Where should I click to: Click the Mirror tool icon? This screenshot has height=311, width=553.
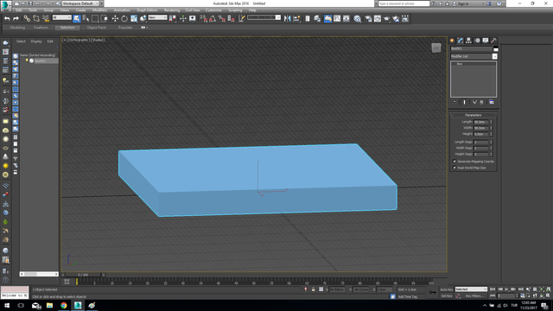[x=287, y=18]
